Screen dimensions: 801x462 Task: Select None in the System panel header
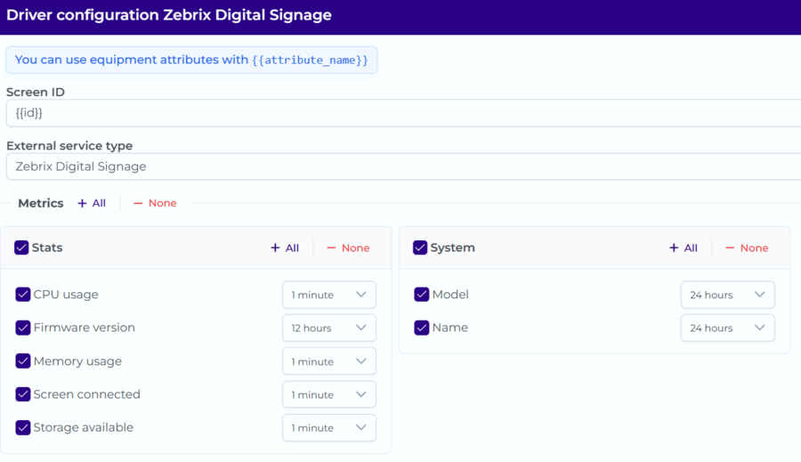pos(747,247)
